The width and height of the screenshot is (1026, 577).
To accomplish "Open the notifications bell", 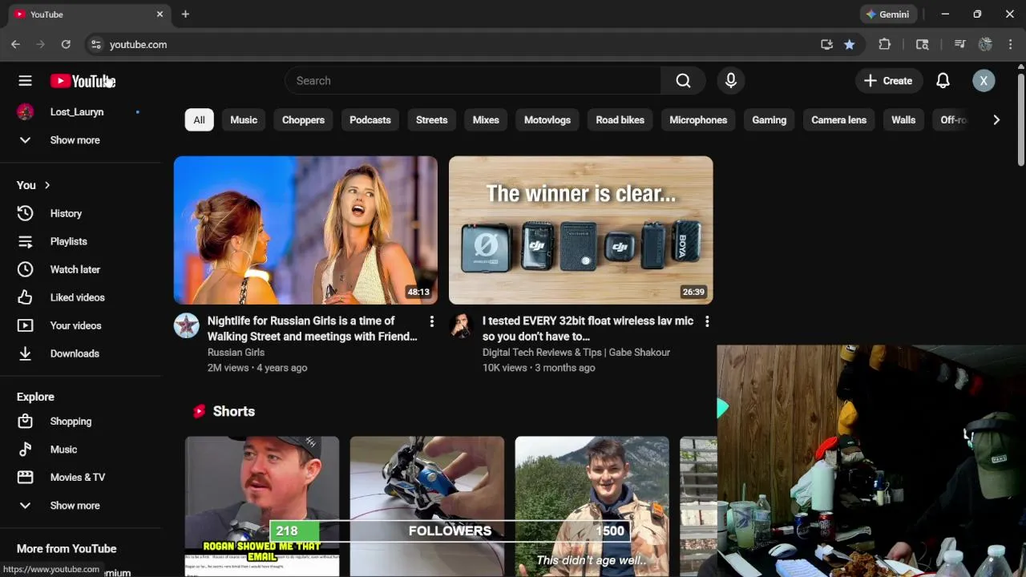I will pyautogui.click(x=943, y=80).
